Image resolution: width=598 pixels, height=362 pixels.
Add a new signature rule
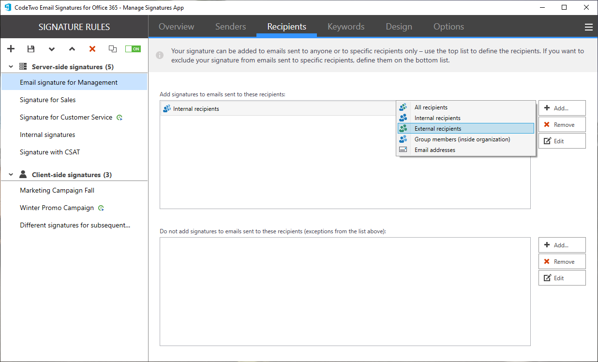[11, 49]
